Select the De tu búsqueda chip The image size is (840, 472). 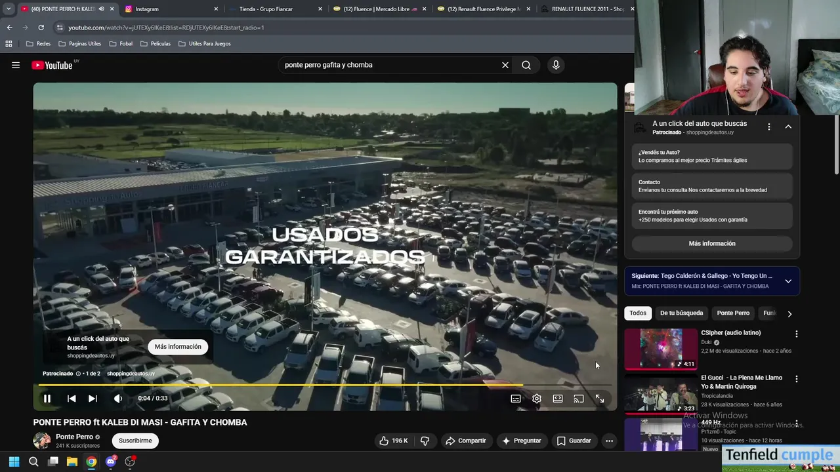pos(681,313)
